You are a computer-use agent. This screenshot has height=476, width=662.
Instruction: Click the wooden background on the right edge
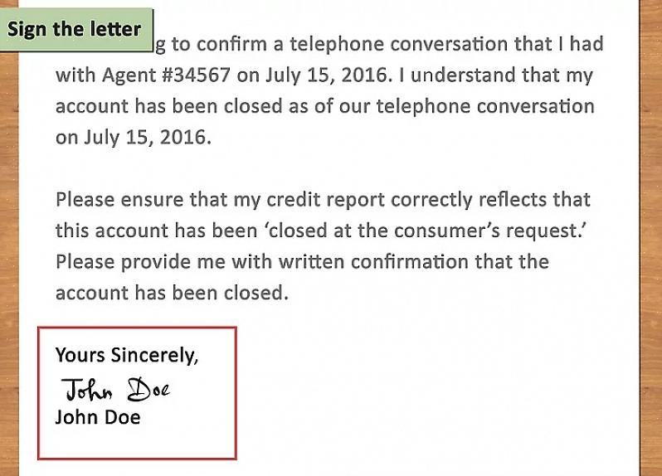coord(651,238)
